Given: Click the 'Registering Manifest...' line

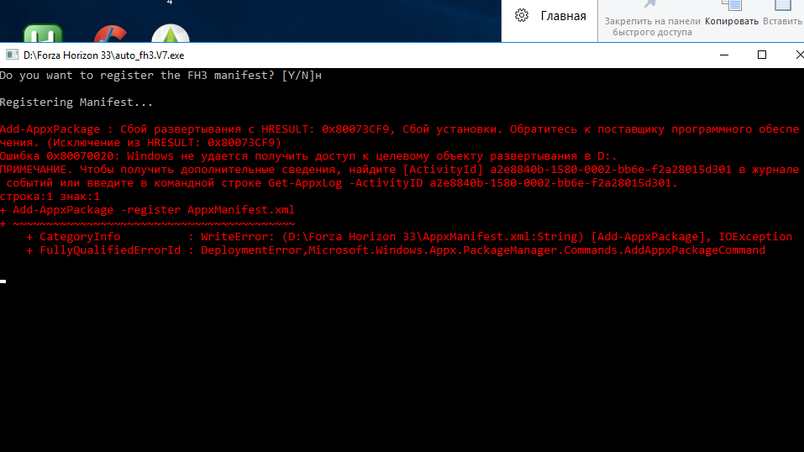Looking at the screenshot, I should coord(76,102).
